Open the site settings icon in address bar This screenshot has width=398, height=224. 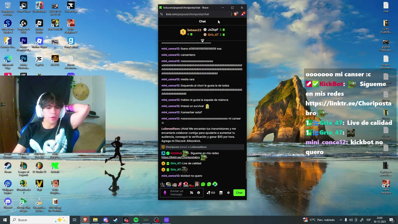pyautogui.click(x=161, y=14)
